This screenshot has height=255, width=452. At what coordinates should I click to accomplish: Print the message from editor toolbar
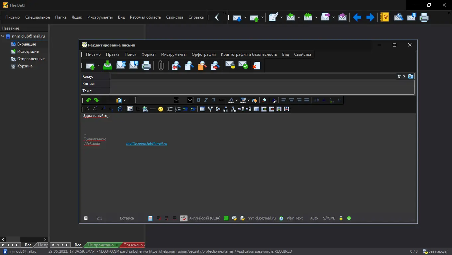click(x=147, y=65)
